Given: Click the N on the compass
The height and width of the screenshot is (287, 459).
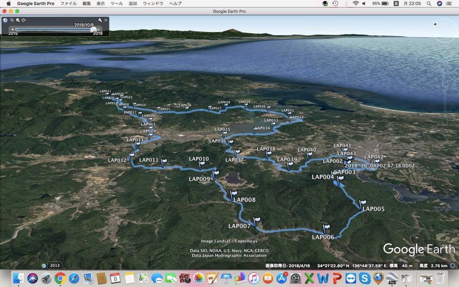Looking at the screenshot, I should (x=435, y=24).
